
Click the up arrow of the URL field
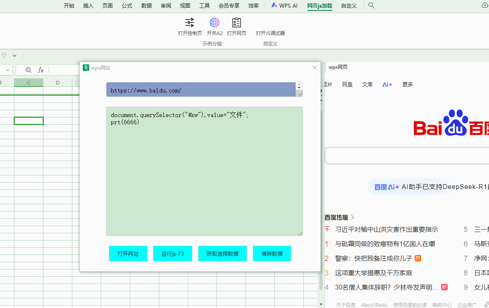[x=299, y=85]
